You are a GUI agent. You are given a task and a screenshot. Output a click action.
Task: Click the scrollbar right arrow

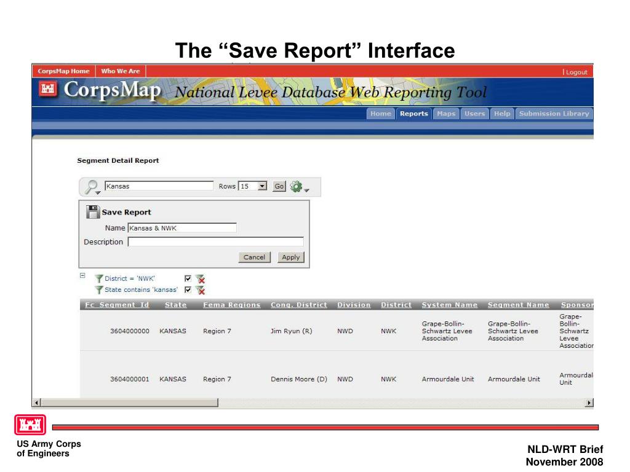(x=589, y=403)
